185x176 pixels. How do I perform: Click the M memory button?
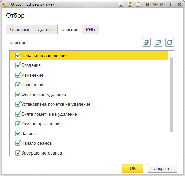coord(147,4)
